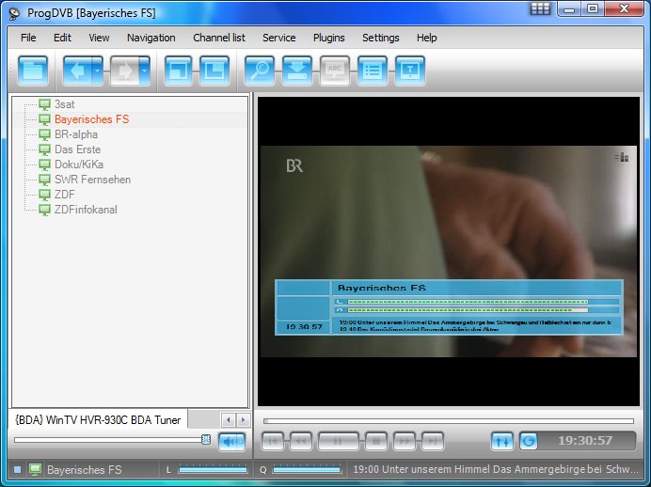
Task: Stop playback with the stop button
Action: pyautogui.click(x=376, y=441)
